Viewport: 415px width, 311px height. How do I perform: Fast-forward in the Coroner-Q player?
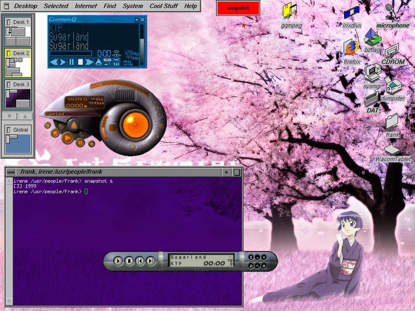[x=89, y=62]
